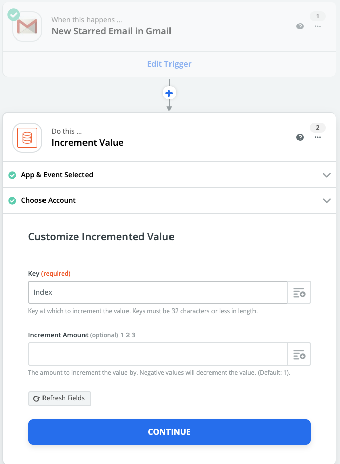This screenshot has width=340, height=464.
Task: Click the green check beside App & Event Selected
Action: (x=12, y=175)
